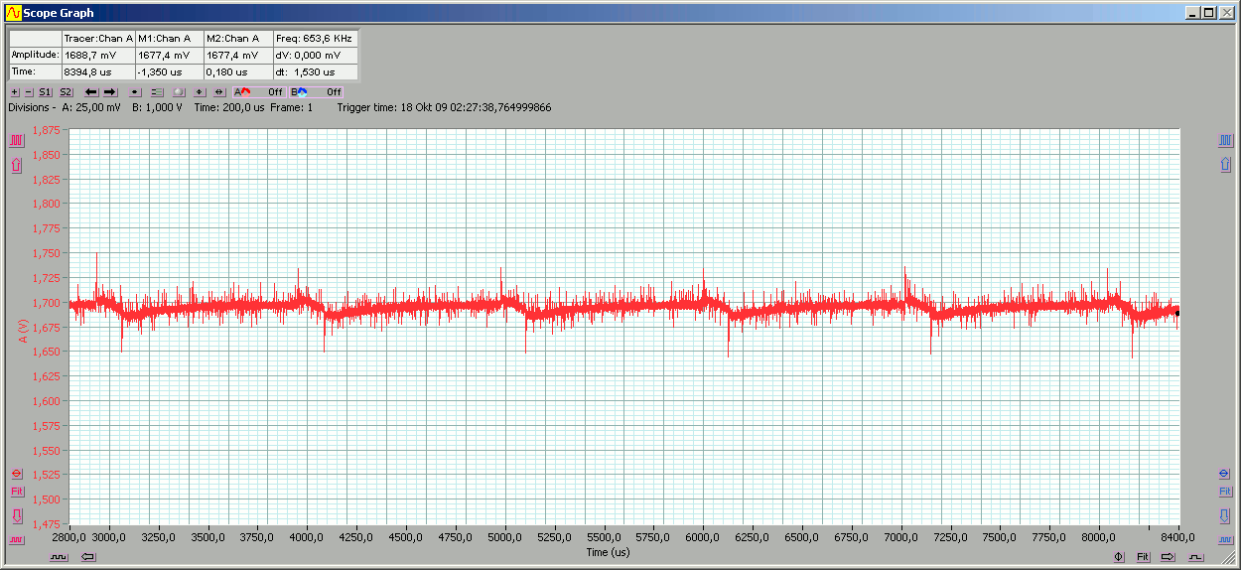This screenshot has height=570, width=1241.
Task: Pan time axis right with outlined arrow
Action: click(x=1168, y=557)
